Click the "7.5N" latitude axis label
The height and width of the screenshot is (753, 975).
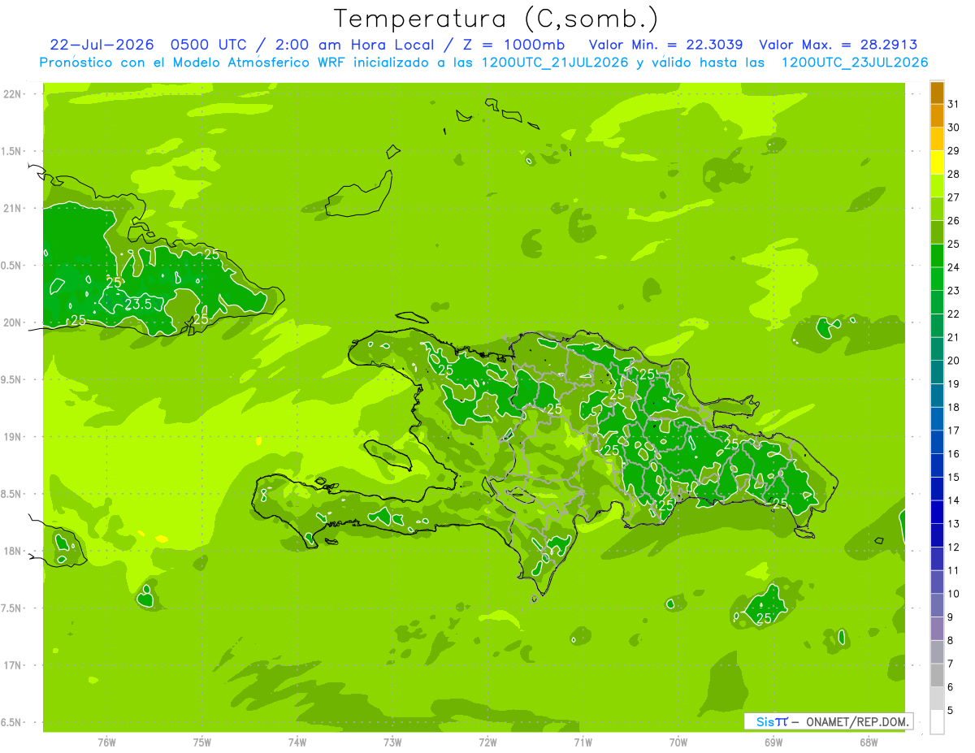click(x=12, y=608)
